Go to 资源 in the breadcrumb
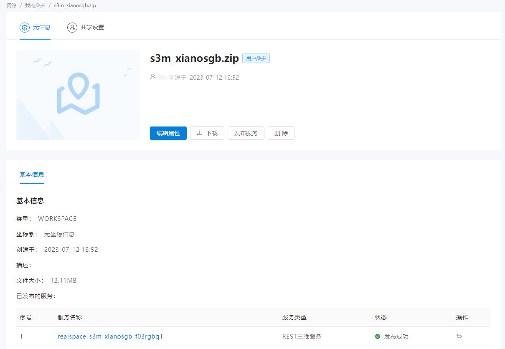 pyautogui.click(x=11, y=5)
